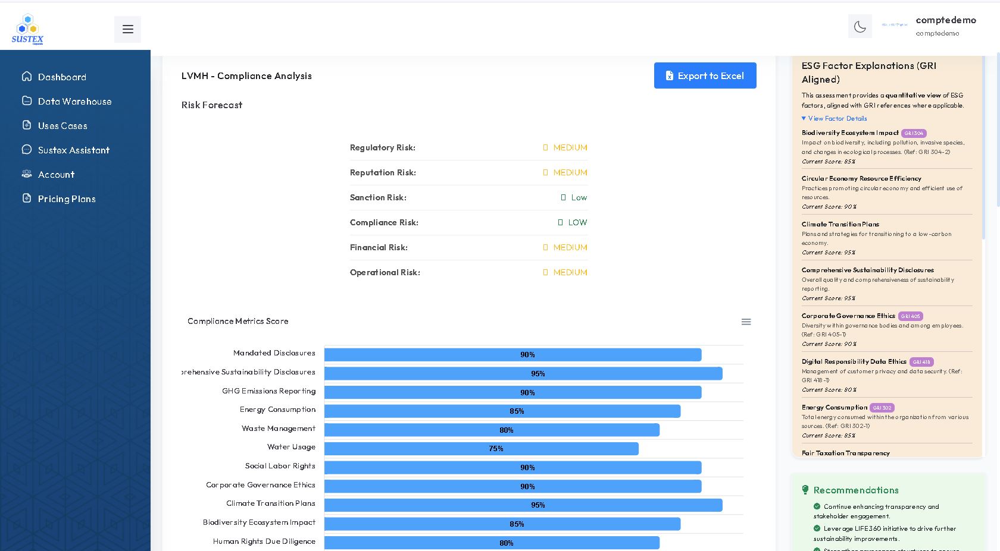Click the Mandated Disclosures 90% bar
This screenshot has width=1000, height=551.
(x=512, y=355)
